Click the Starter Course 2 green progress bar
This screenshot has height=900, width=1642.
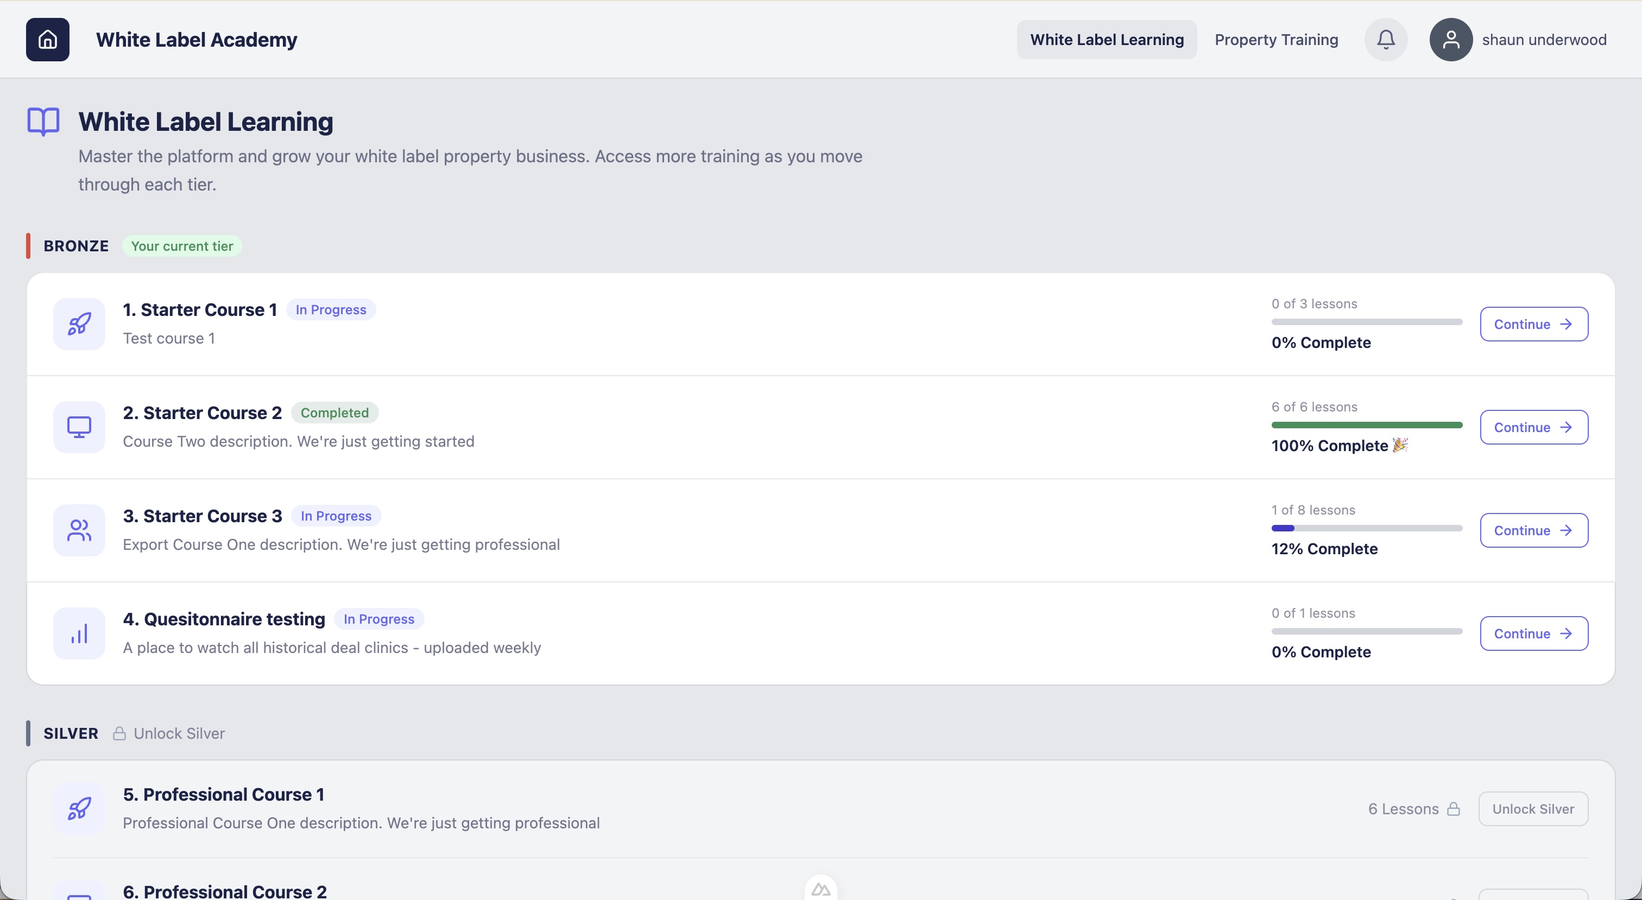(1367, 425)
